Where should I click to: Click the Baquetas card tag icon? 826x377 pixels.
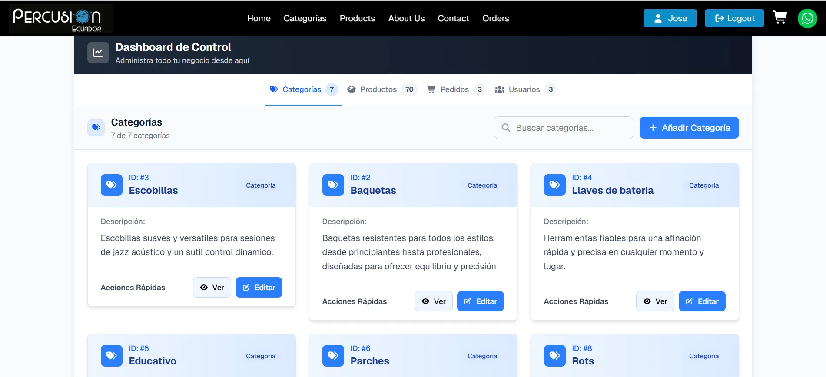coord(333,185)
